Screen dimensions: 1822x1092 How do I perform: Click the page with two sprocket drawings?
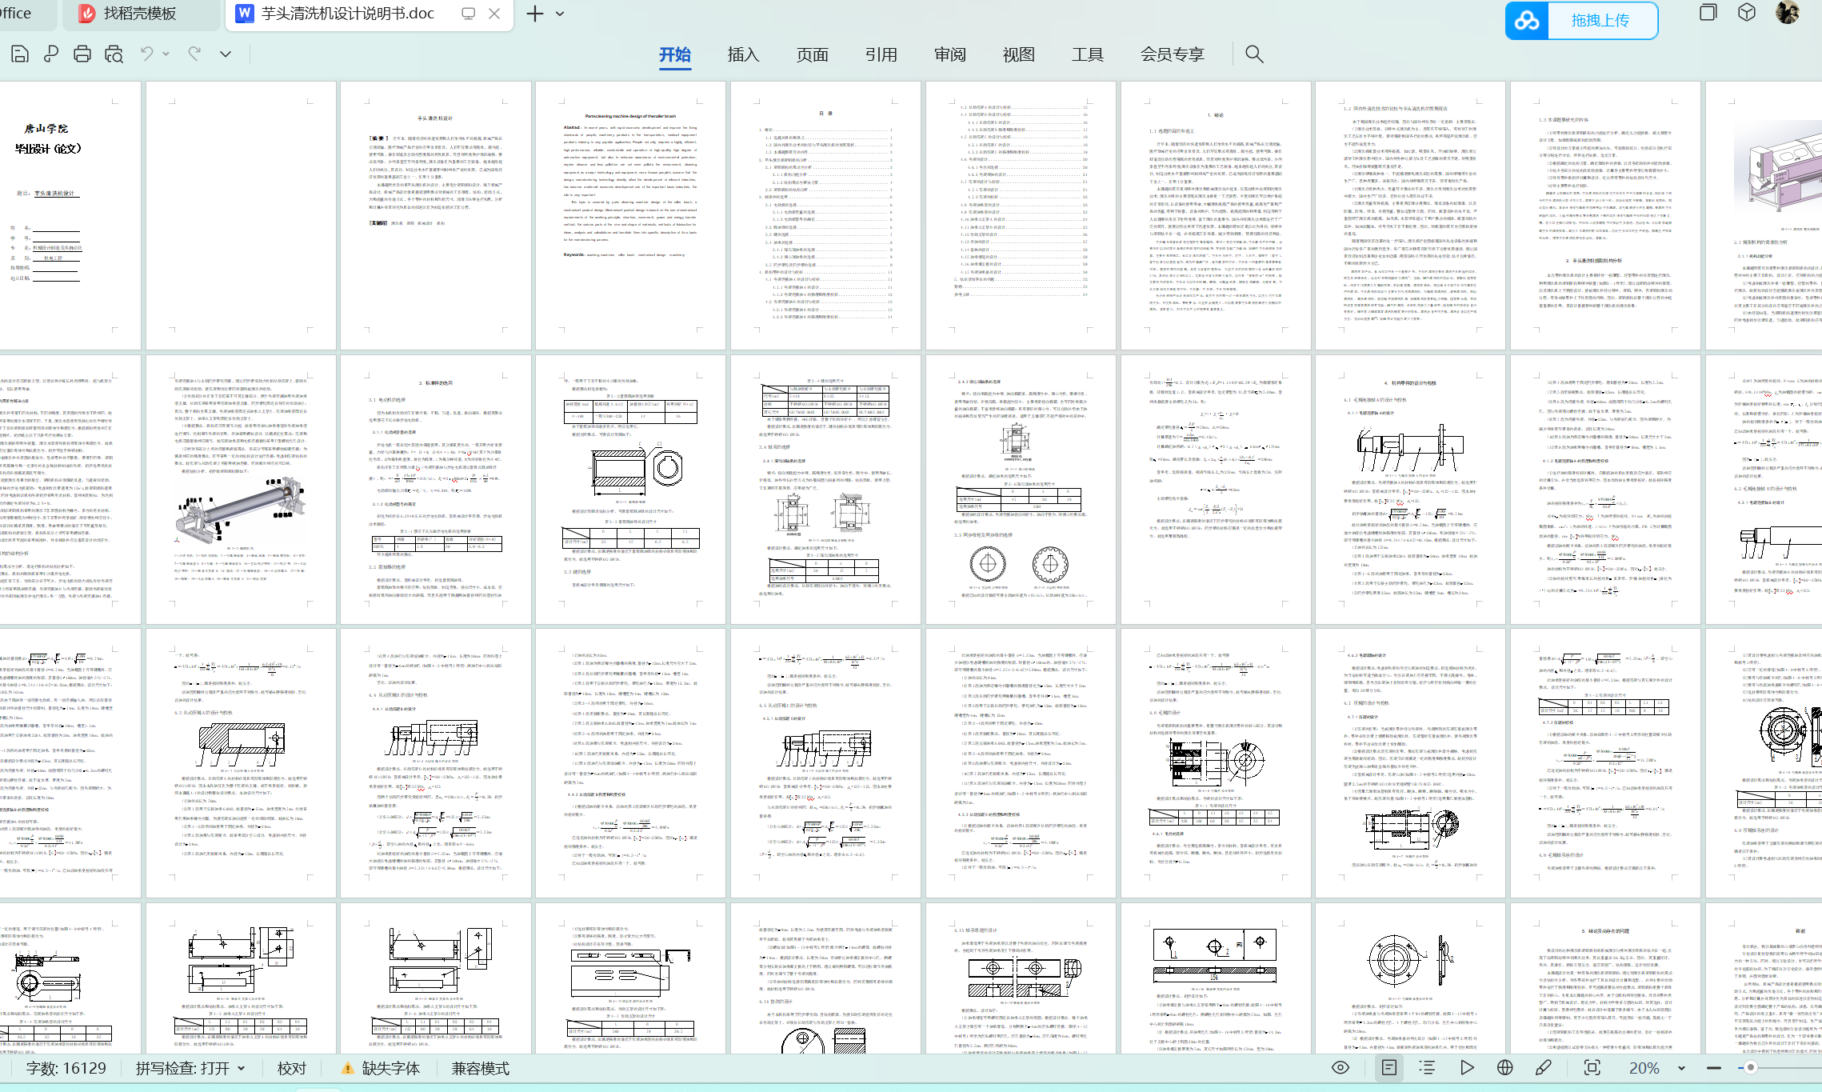coord(1020,490)
